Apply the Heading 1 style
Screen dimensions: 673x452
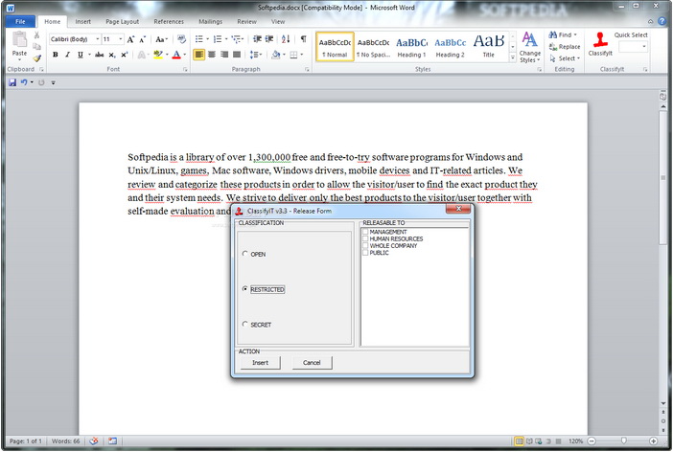[x=411, y=46]
